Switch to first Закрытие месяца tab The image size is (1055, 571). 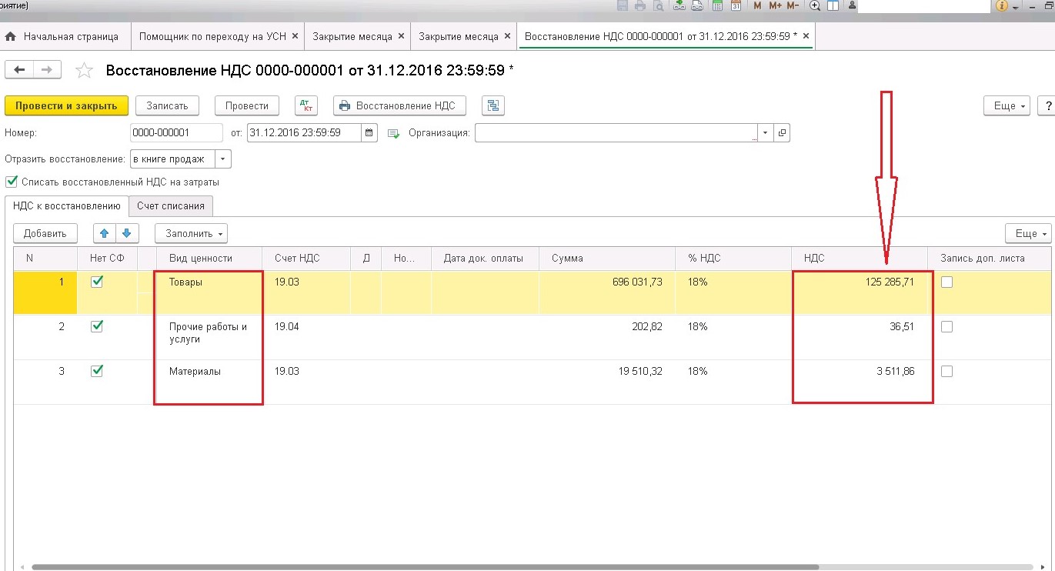point(357,36)
